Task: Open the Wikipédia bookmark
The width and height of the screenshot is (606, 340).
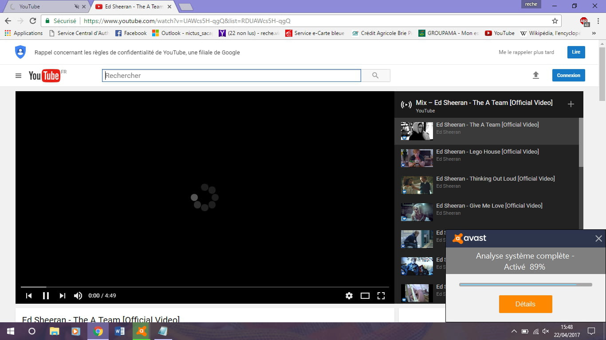Action: [550, 33]
